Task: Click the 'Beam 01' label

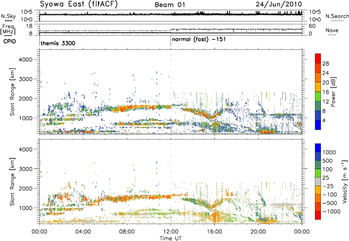Action: [170, 5]
